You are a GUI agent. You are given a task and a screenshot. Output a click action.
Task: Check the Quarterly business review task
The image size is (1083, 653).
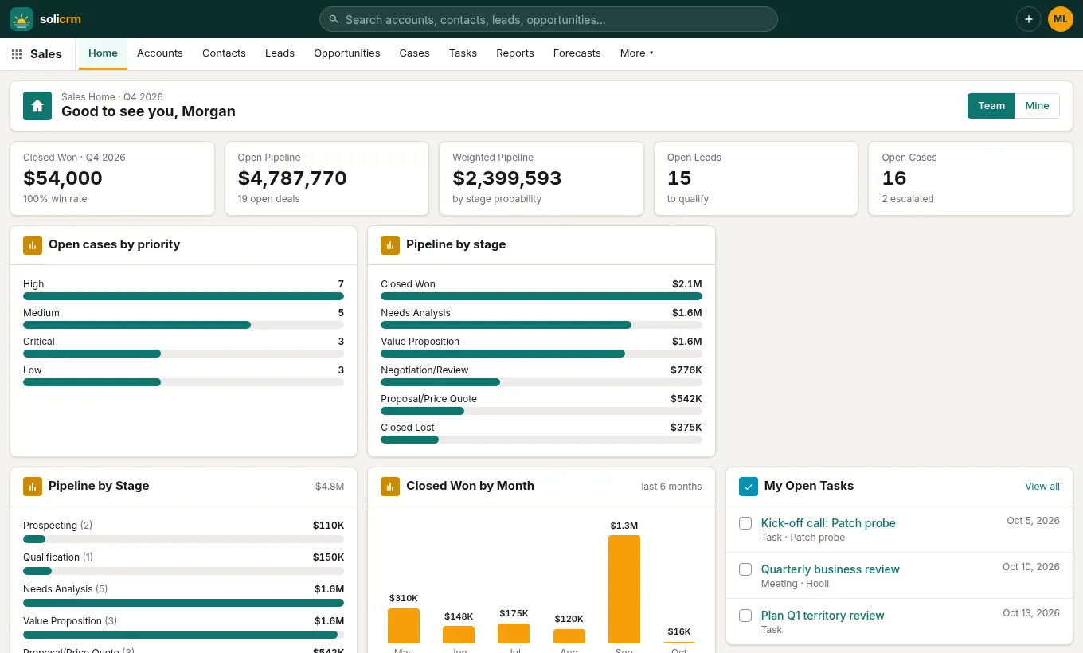coord(745,569)
